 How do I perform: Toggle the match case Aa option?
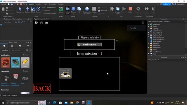[16, 22]
